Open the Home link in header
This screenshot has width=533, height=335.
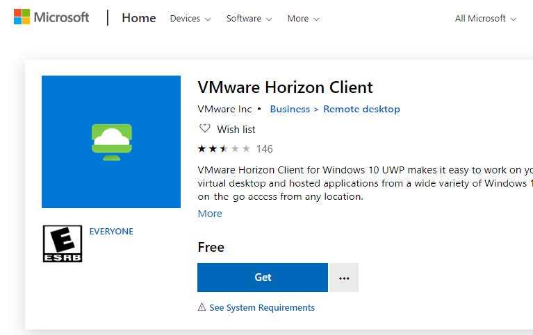[x=139, y=18]
